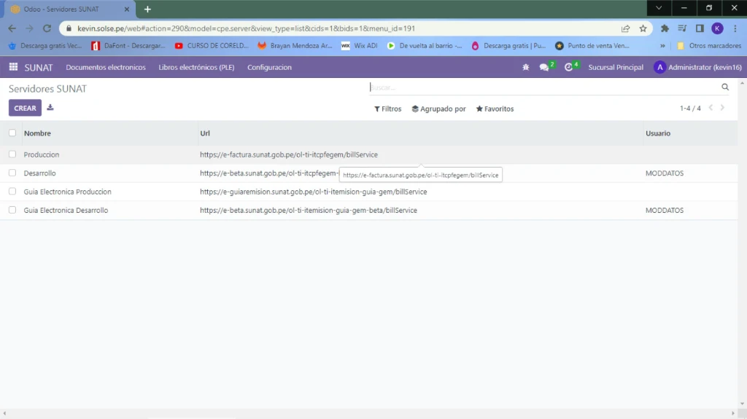This screenshot has width=747, height=419.
Task: Open the debug bug icon menu
Action: 525,67
